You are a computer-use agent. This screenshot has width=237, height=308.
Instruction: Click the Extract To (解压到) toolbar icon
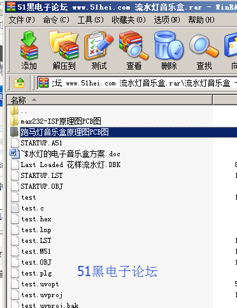(64, 50)
